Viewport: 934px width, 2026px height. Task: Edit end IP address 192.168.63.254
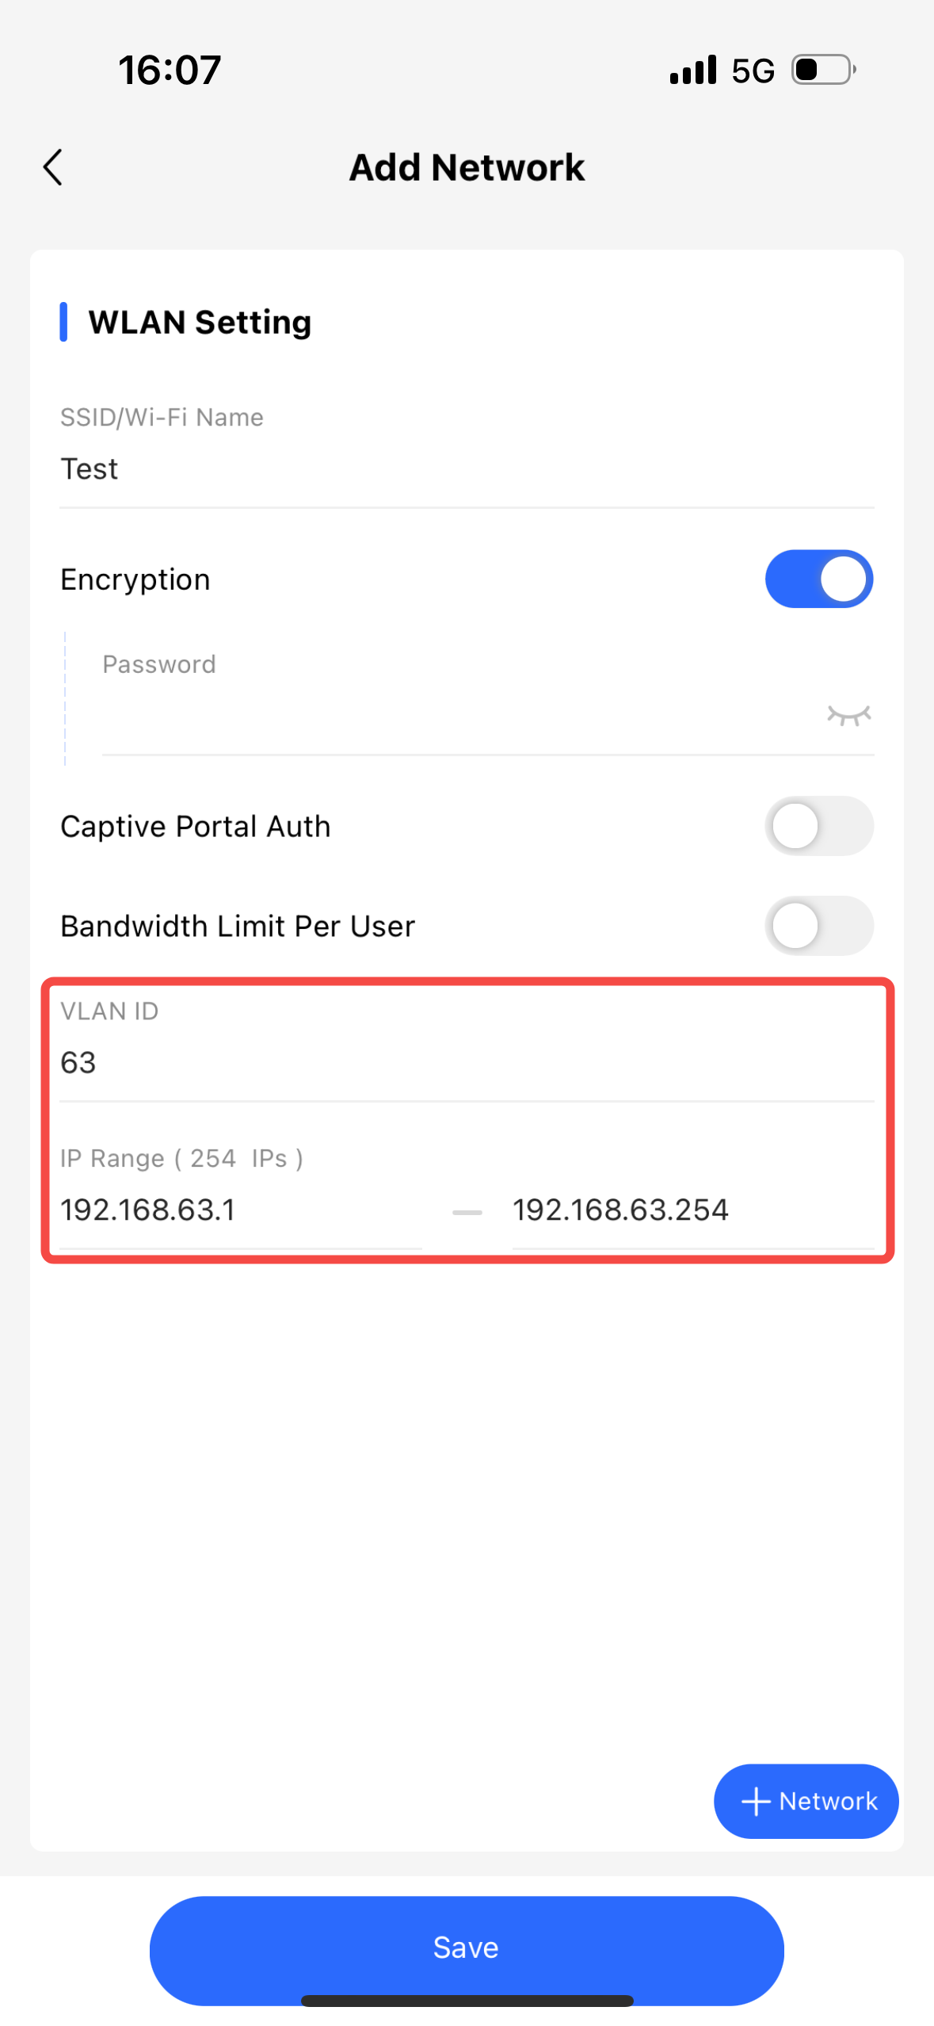click(x=692, y=1210)
